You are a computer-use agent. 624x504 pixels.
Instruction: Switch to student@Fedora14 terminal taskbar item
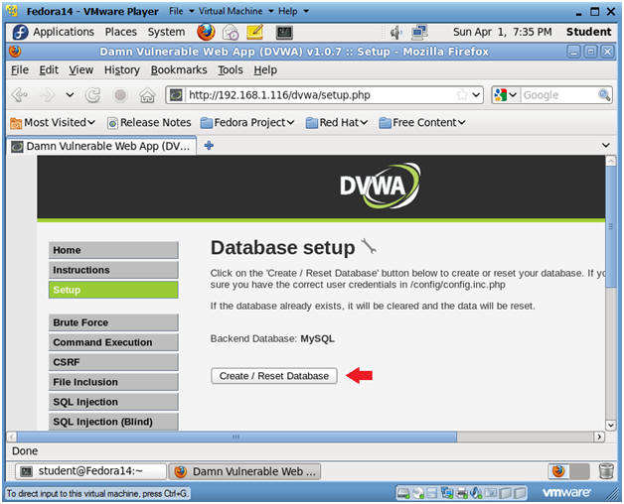click(90, 471)
